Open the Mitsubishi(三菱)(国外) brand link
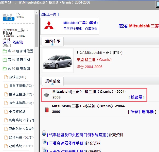Image resolution: width=159 pixels, height=152 pixels. coord(80,23)
